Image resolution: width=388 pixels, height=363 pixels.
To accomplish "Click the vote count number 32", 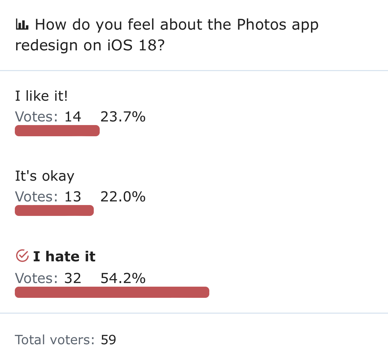I will 73,278.
